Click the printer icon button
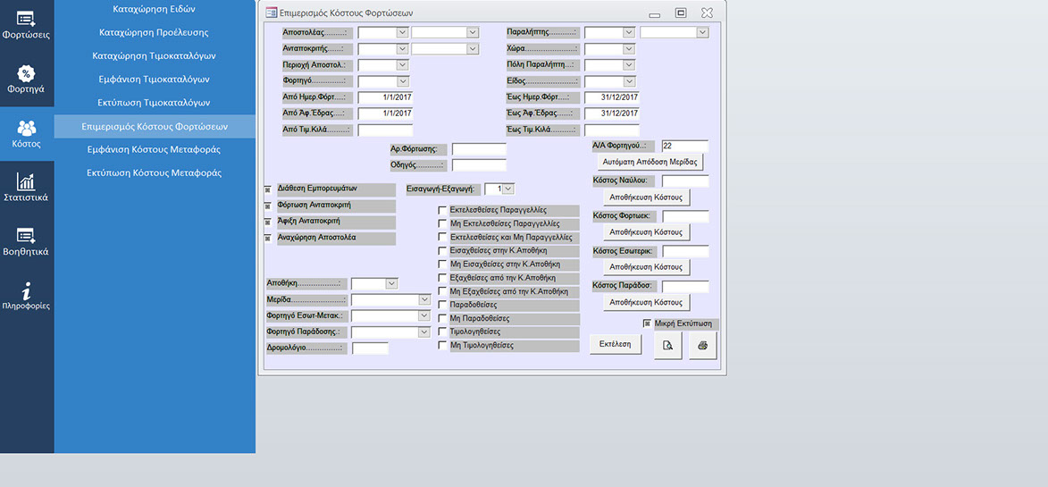Viewport: 1048px width, 487px height. [x=702, y=345]
